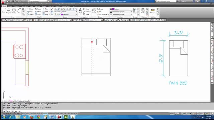Click the Trim tool
The width and height of the screenshot is (214, 120).
pos(45,9)
